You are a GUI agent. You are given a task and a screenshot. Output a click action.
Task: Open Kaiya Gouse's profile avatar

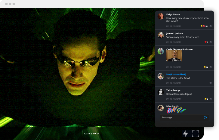(161, 16)
